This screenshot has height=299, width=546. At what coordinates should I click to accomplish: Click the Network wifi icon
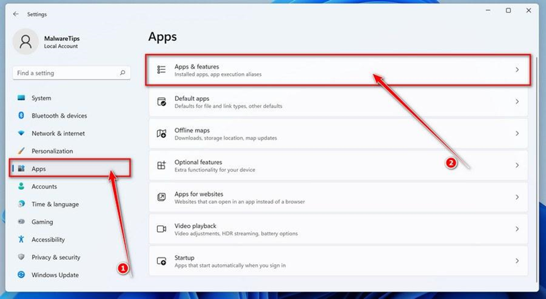pos(21,133)
